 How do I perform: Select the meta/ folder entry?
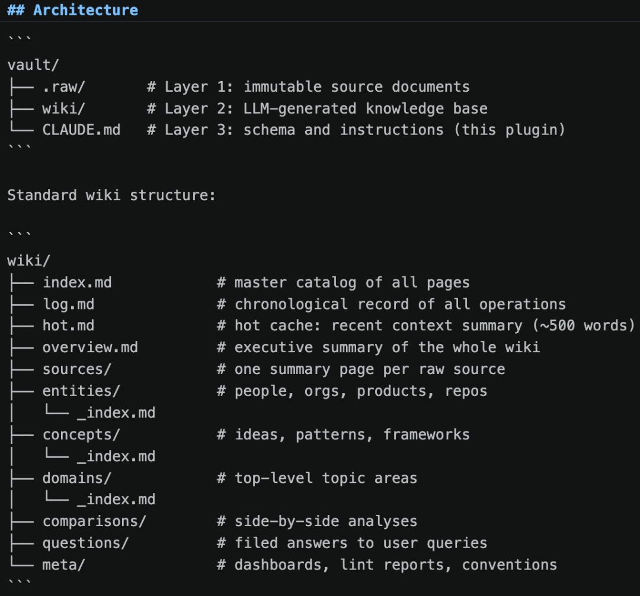tap(63, 565)
